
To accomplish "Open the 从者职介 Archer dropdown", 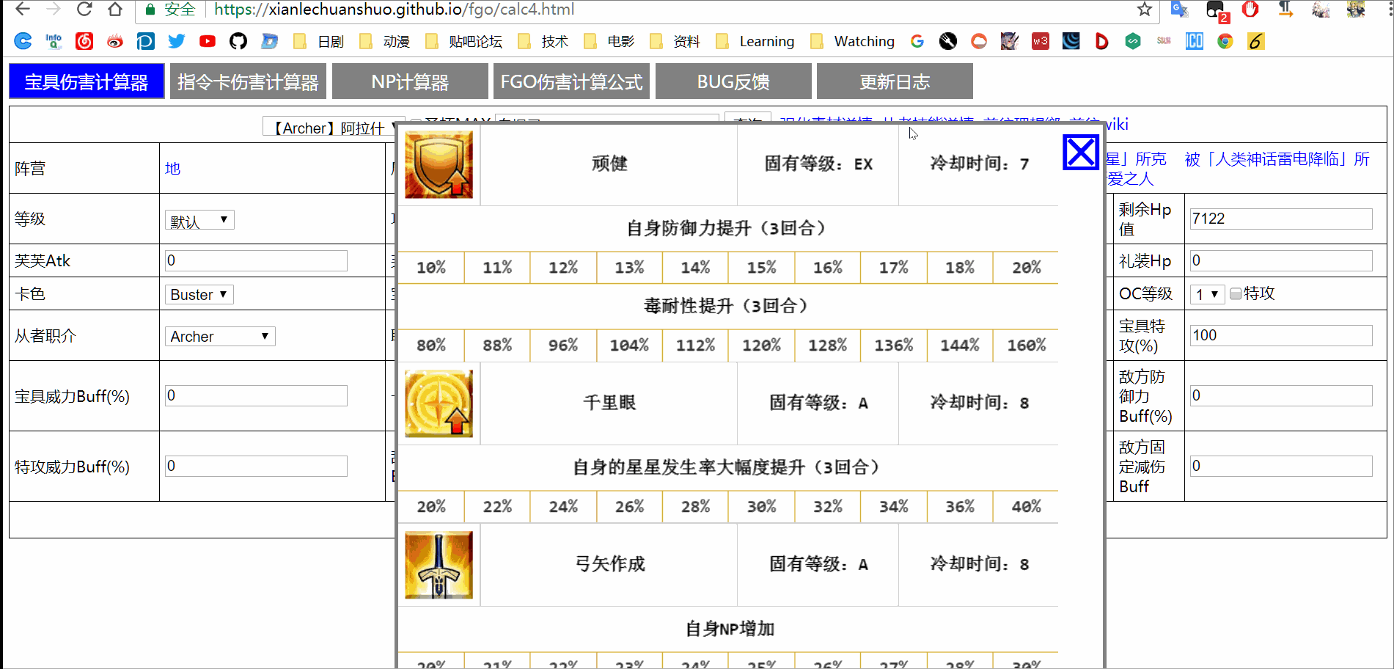I will [219, 337].
